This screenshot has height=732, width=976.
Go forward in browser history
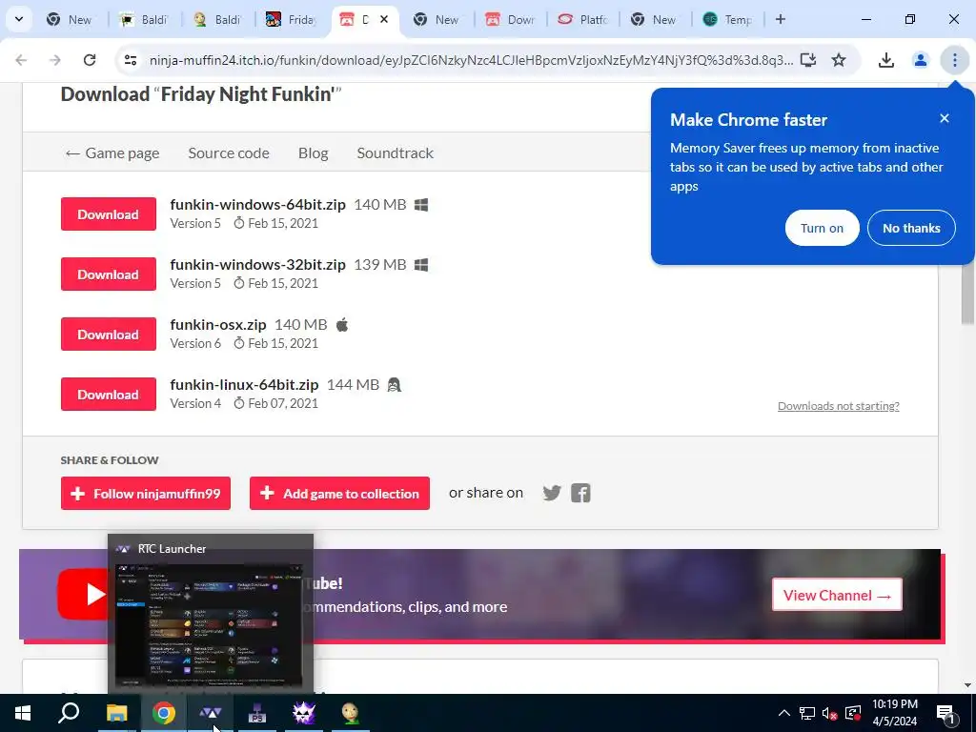pos(55,60)
